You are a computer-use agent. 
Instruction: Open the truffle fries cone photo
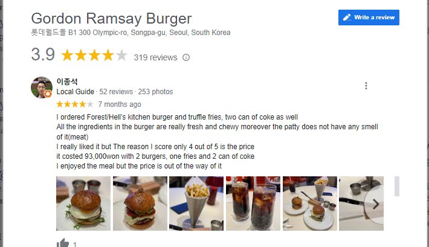pyautogui.click(x=196, y=204)
